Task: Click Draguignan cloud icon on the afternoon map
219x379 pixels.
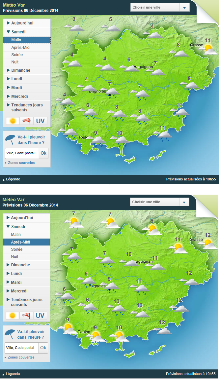Action: point(131,262)
